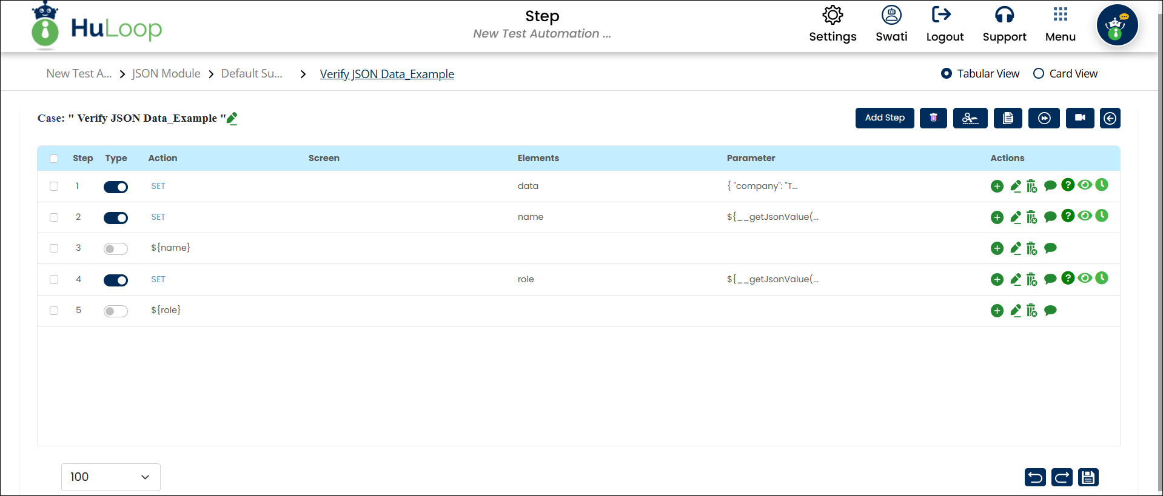Open Settings from the top bar
Viewport: 1163px width, 496px height.
833,24
